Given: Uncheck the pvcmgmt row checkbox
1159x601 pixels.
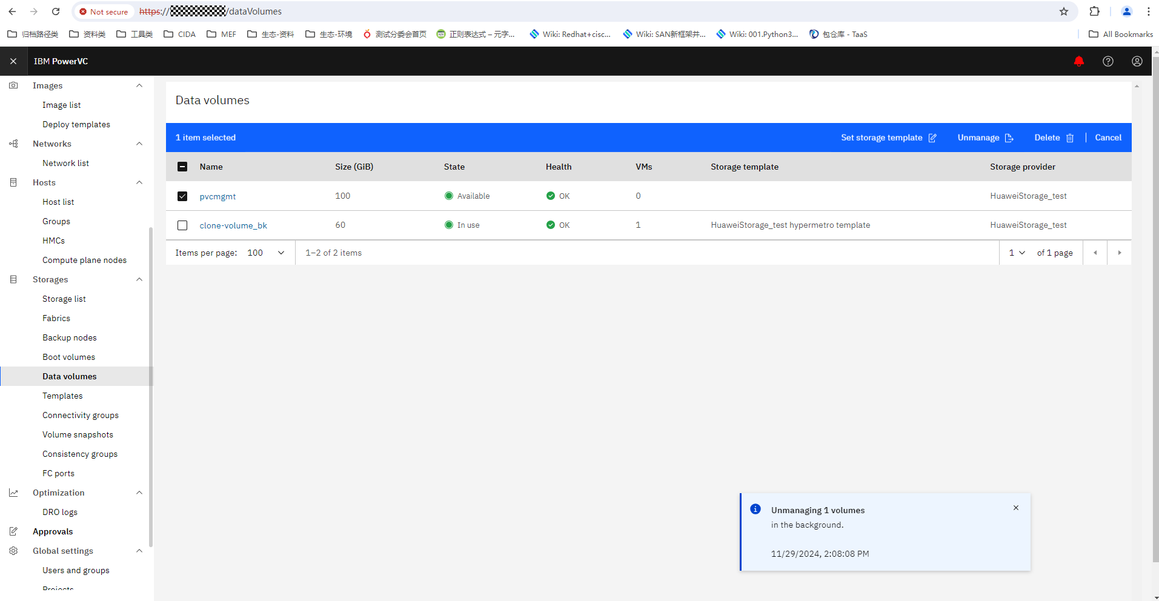Looking at the screenshot, I should tap(182, 196).
